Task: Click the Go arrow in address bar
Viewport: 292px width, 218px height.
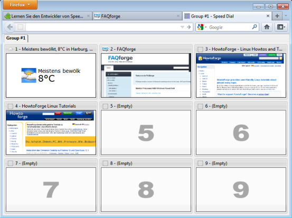Action: pos(189,27)
